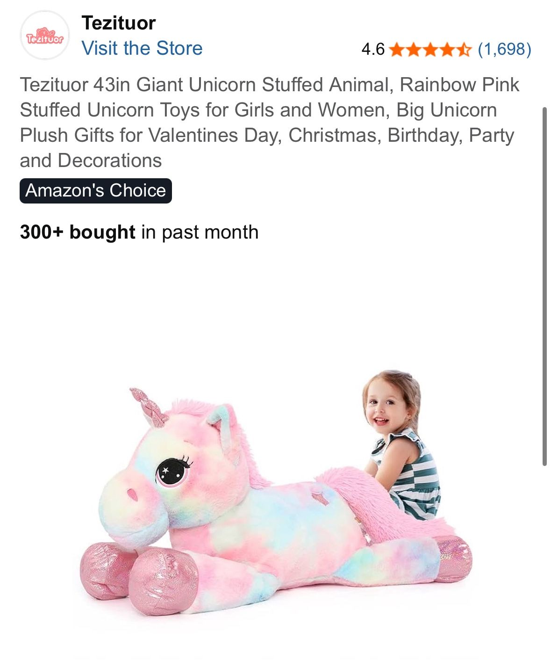Click the half-filled last rating star

[464, 49]
